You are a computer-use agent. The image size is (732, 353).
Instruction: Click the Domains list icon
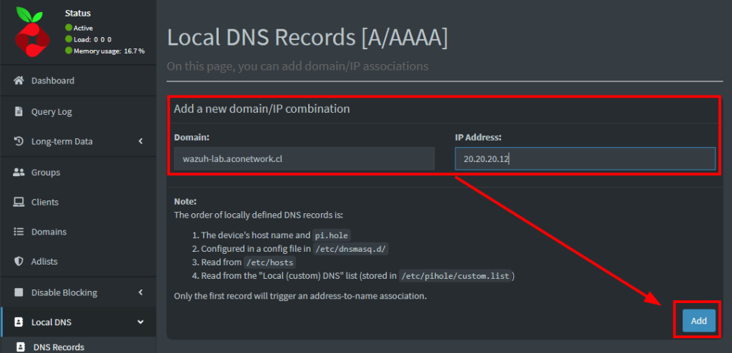[19, 232]
